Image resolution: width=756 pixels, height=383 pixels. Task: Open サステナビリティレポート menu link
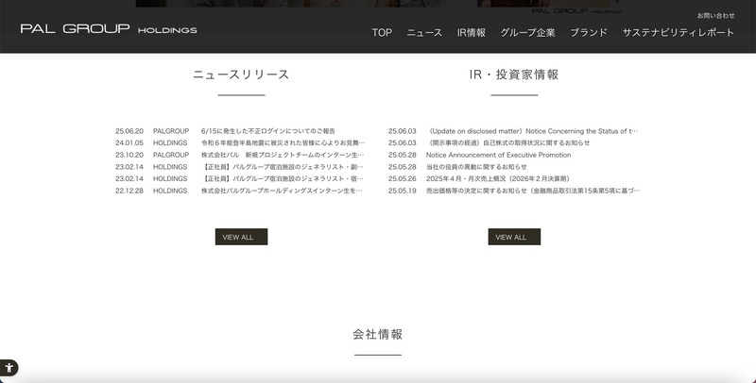678,32
